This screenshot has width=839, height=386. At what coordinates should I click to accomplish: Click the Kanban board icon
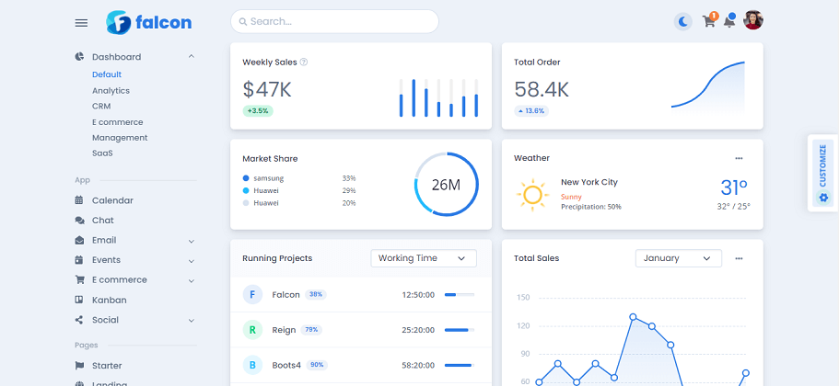tap(79, 300)
